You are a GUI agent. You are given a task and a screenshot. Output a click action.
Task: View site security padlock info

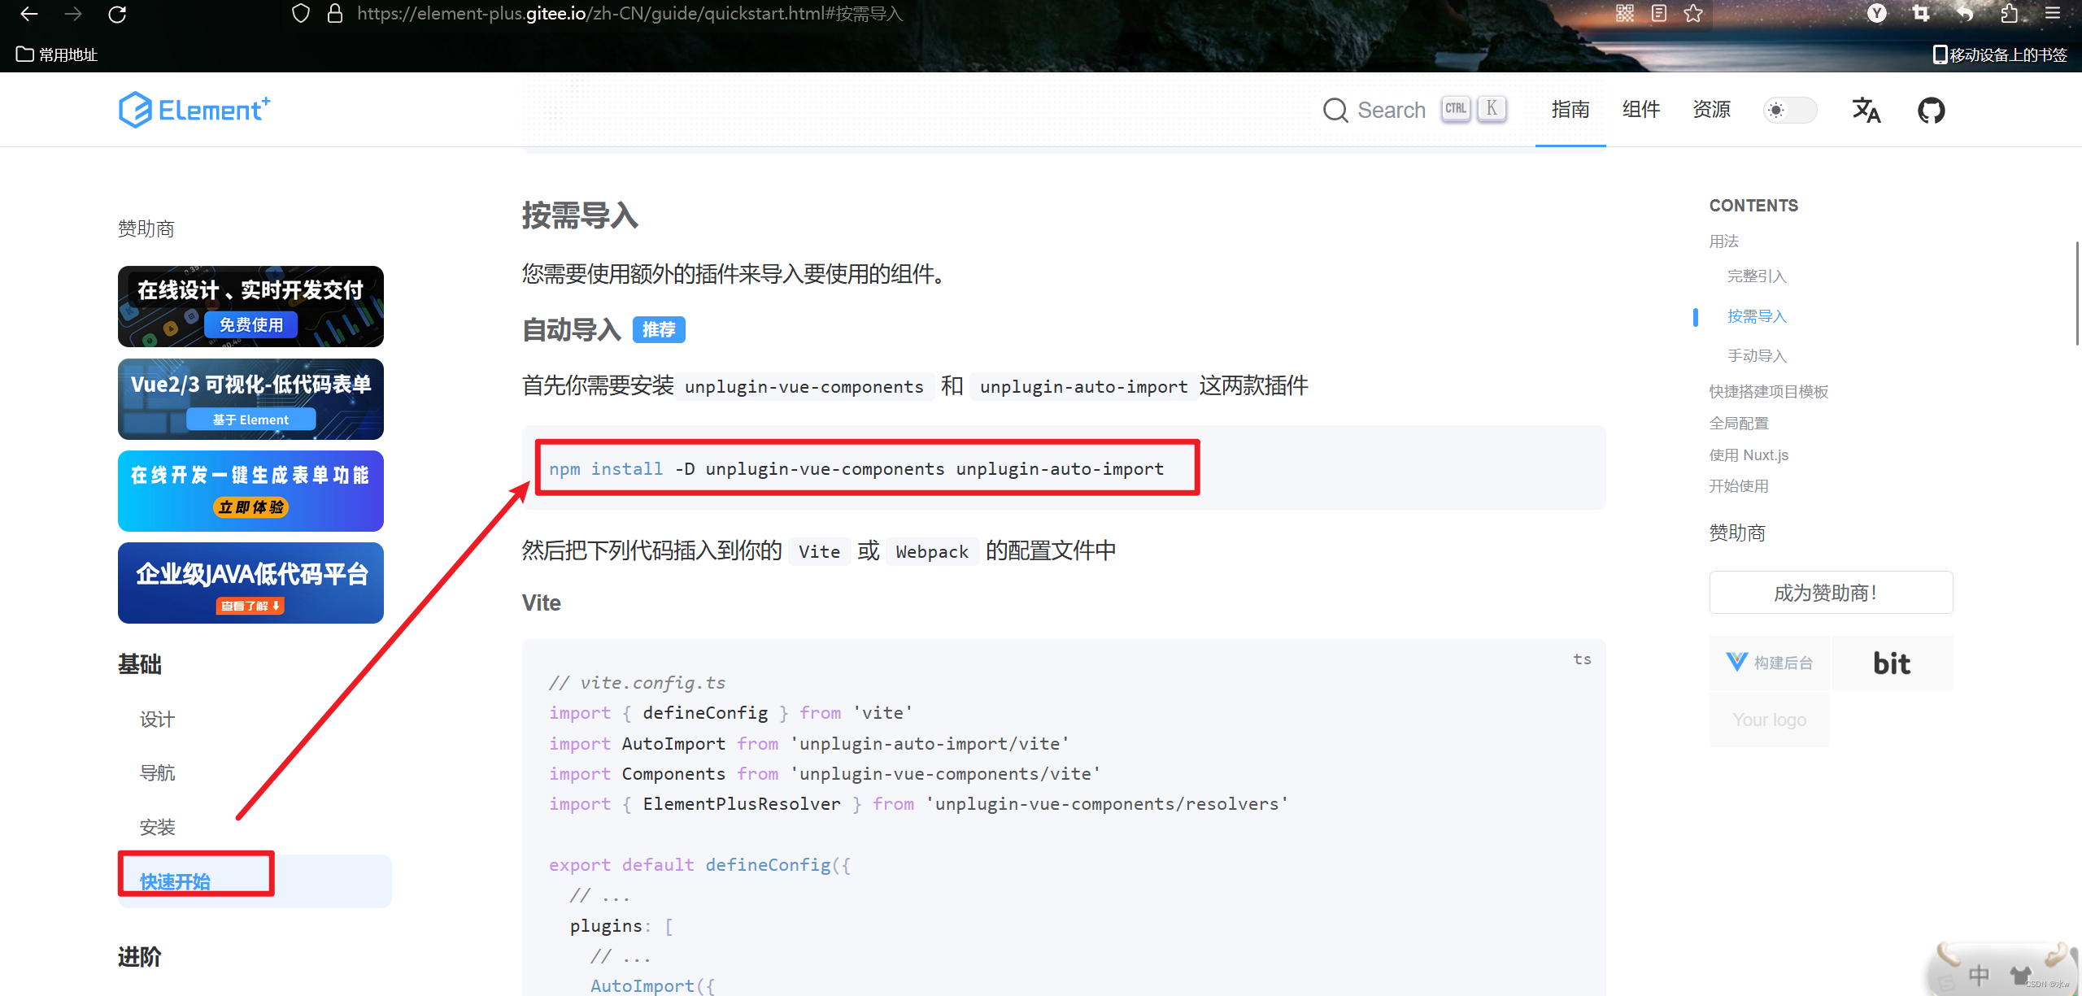(334, 14)
